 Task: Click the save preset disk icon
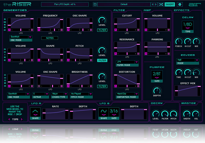click(x=95, y=4)
